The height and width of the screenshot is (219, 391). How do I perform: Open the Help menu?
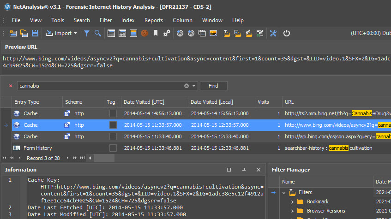(x=238, y=20)
